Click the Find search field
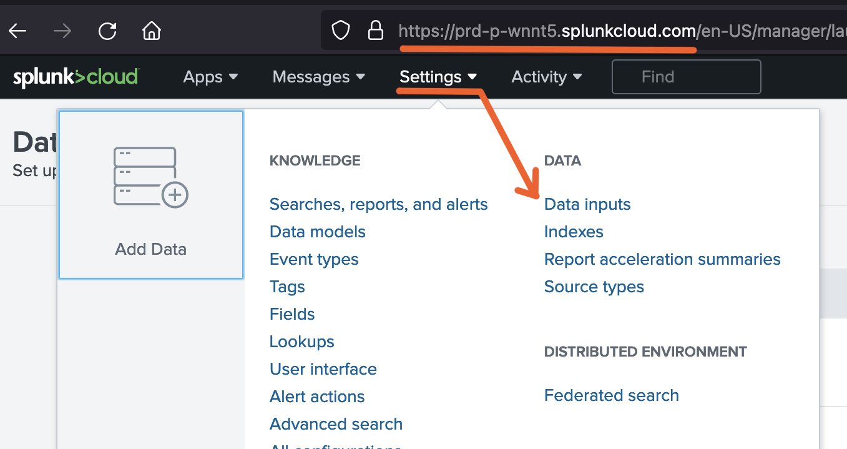This screenshot has height=449, width=847. point(687,77)
